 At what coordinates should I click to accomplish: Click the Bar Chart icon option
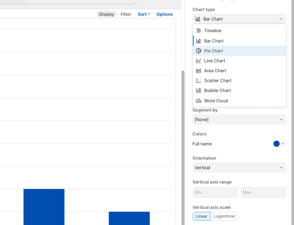198,41
